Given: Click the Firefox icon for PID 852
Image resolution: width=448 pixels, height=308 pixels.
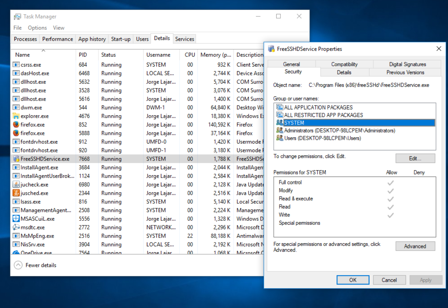Looking at the screenshot, I should click(x=16, y=125).
